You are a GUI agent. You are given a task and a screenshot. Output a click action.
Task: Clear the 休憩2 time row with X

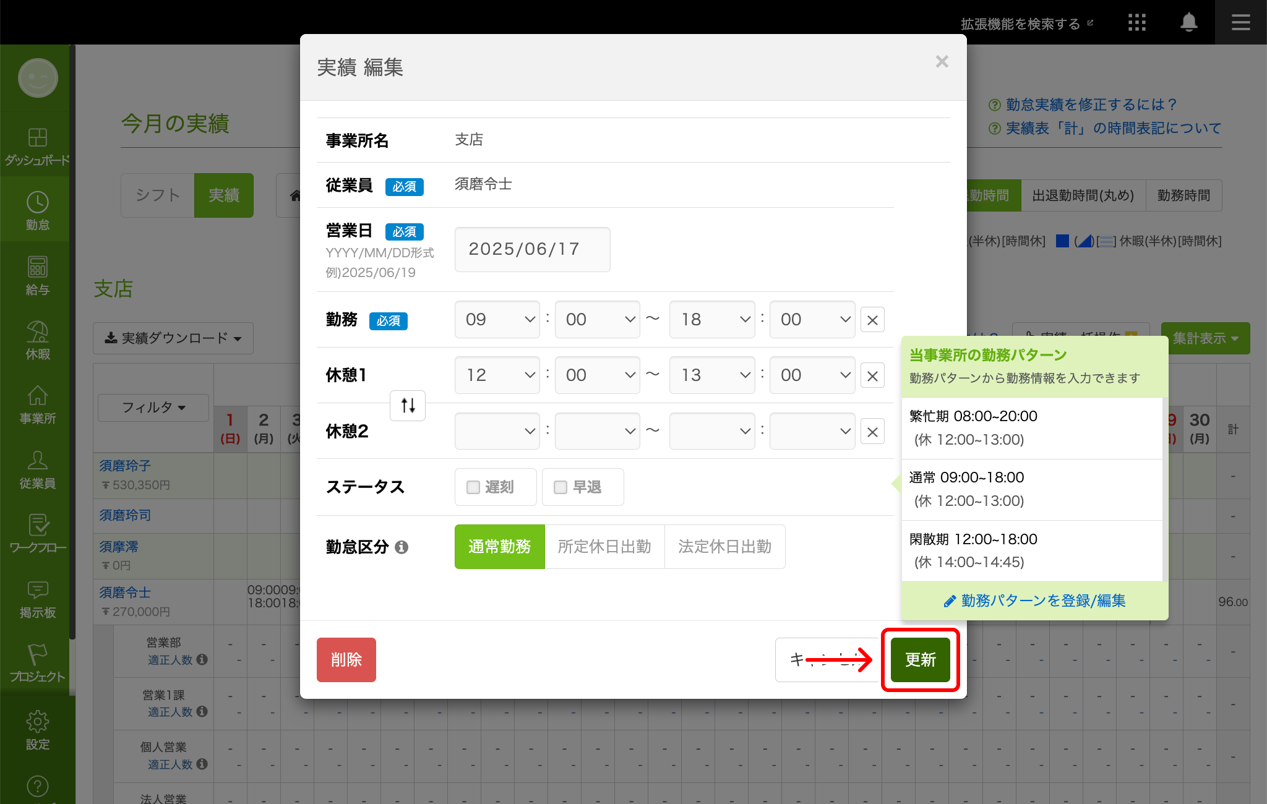coord(872,432)
